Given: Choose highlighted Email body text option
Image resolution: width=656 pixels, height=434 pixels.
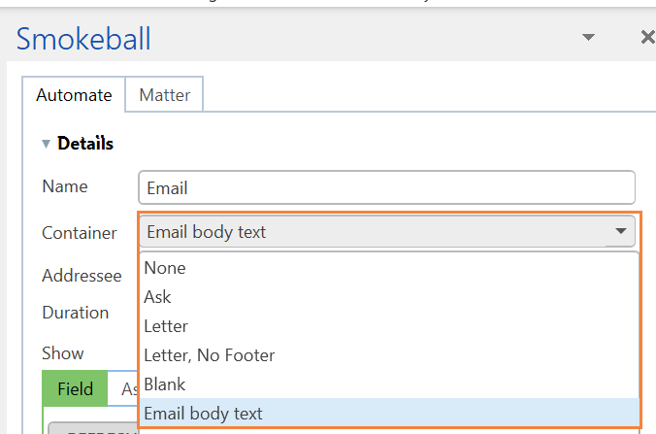Looking at the screenshot, I should pos(389,413).
